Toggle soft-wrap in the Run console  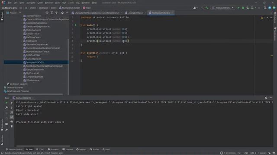click(x=12, y=112)
